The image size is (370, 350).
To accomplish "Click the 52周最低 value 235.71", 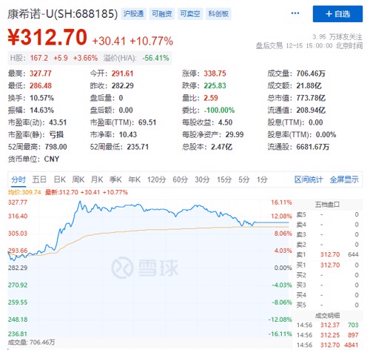I will [138, 147].
